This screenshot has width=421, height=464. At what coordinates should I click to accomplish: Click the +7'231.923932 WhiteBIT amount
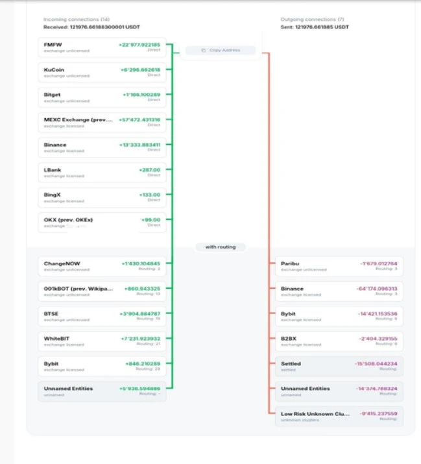[141, 339]
